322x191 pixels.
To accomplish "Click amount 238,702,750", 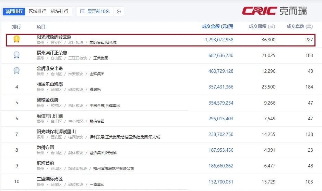I will pyautogui.click(x=221, y=135).
